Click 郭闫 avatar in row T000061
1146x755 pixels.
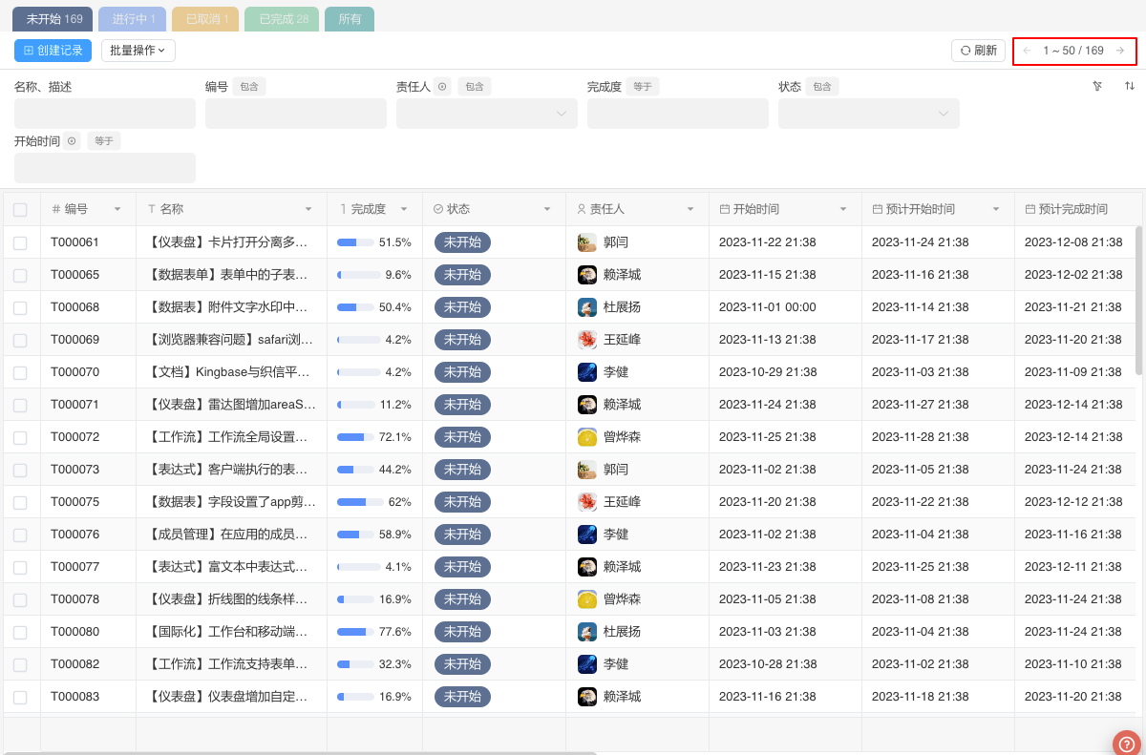tap(587, 242)
